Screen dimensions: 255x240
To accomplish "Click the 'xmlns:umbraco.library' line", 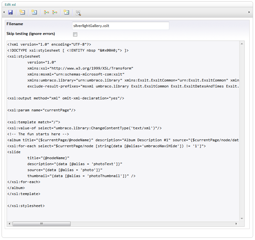I will coord(133,80).
